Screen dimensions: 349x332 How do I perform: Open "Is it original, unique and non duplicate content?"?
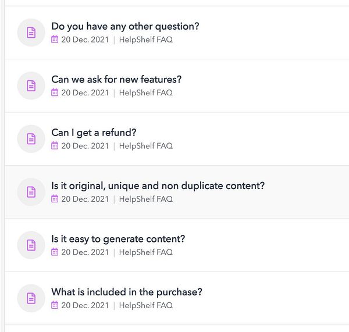click(x=158, y=185)
